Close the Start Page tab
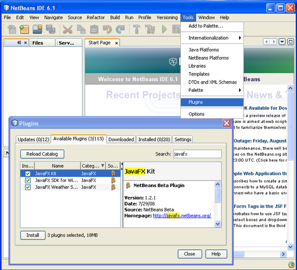 117,43
